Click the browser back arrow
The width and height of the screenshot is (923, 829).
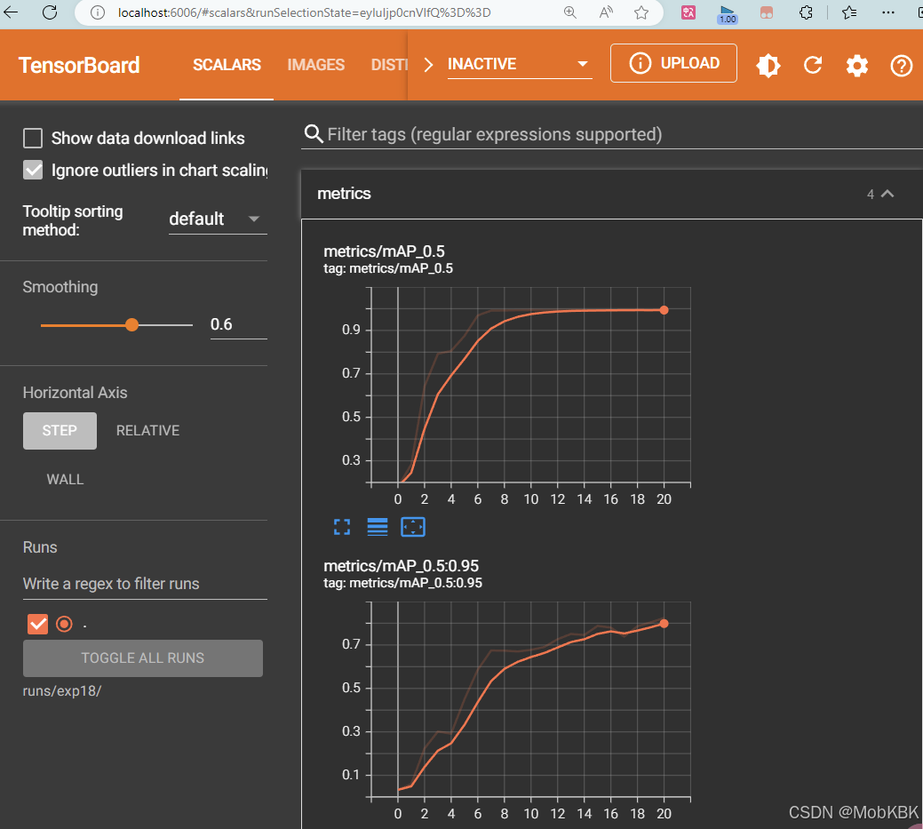tap(10, 12)
